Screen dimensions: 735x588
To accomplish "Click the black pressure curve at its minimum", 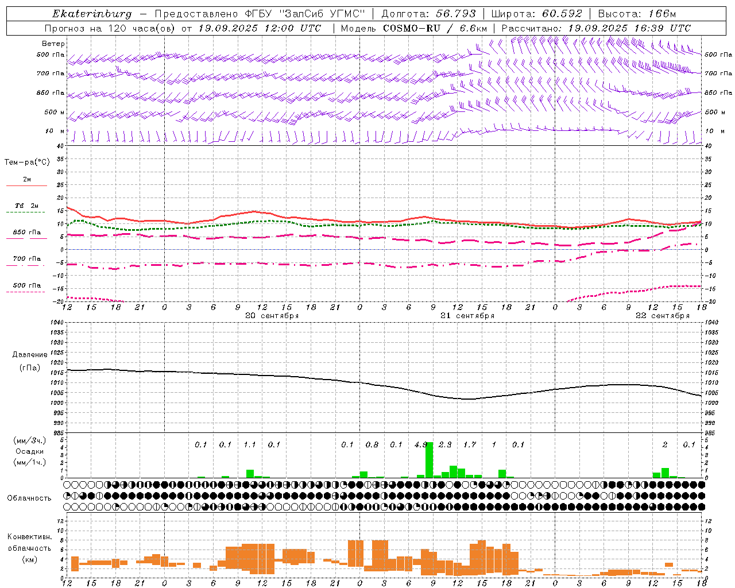I will (x=469, y=399).
